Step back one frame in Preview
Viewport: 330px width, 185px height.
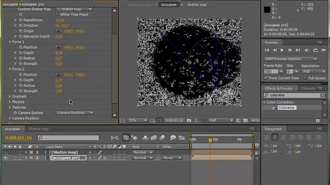click(x=275, y=50)
